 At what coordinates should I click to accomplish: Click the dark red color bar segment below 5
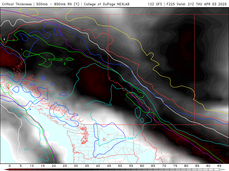point(15,170)
